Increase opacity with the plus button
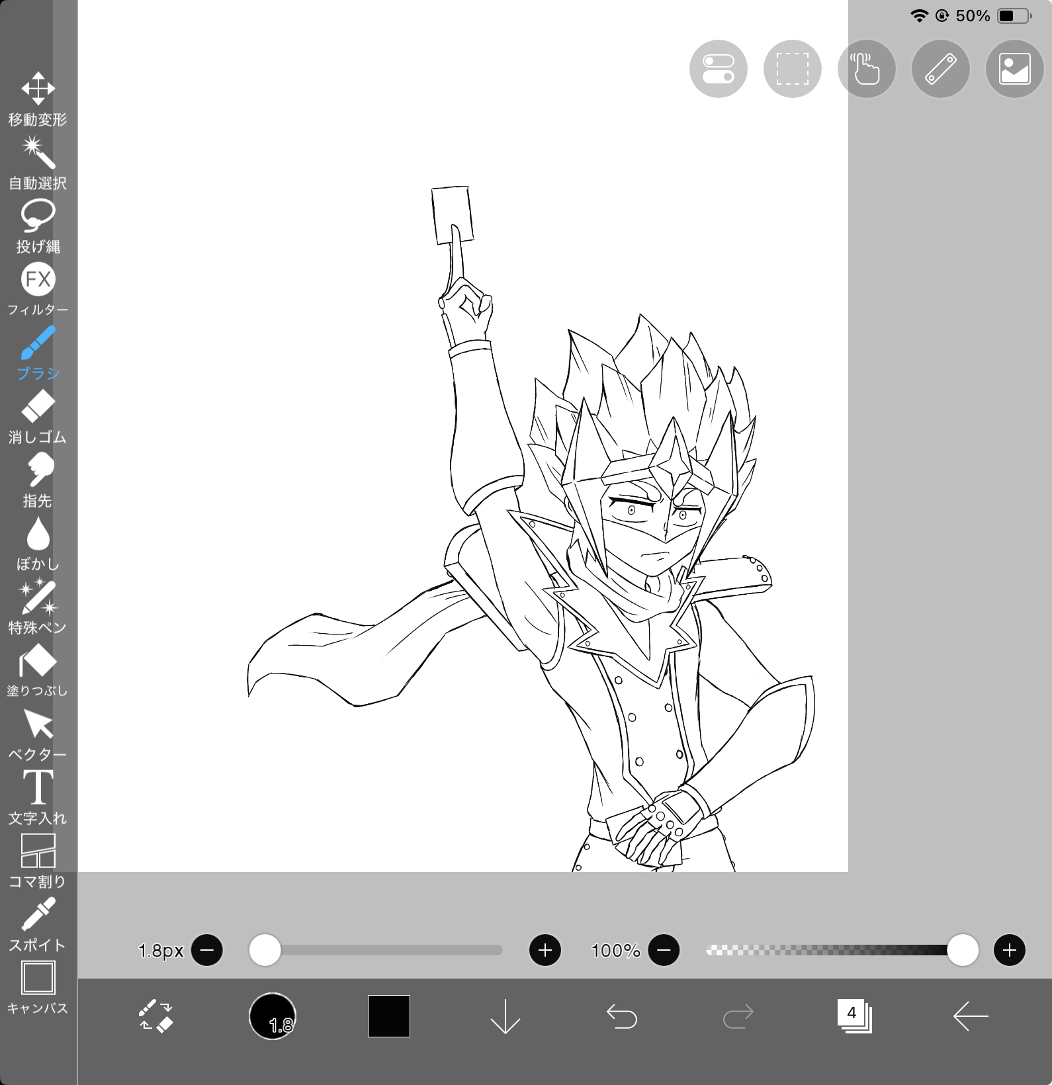The width and height of the screenshot is (1052, 1085). 1010,951
